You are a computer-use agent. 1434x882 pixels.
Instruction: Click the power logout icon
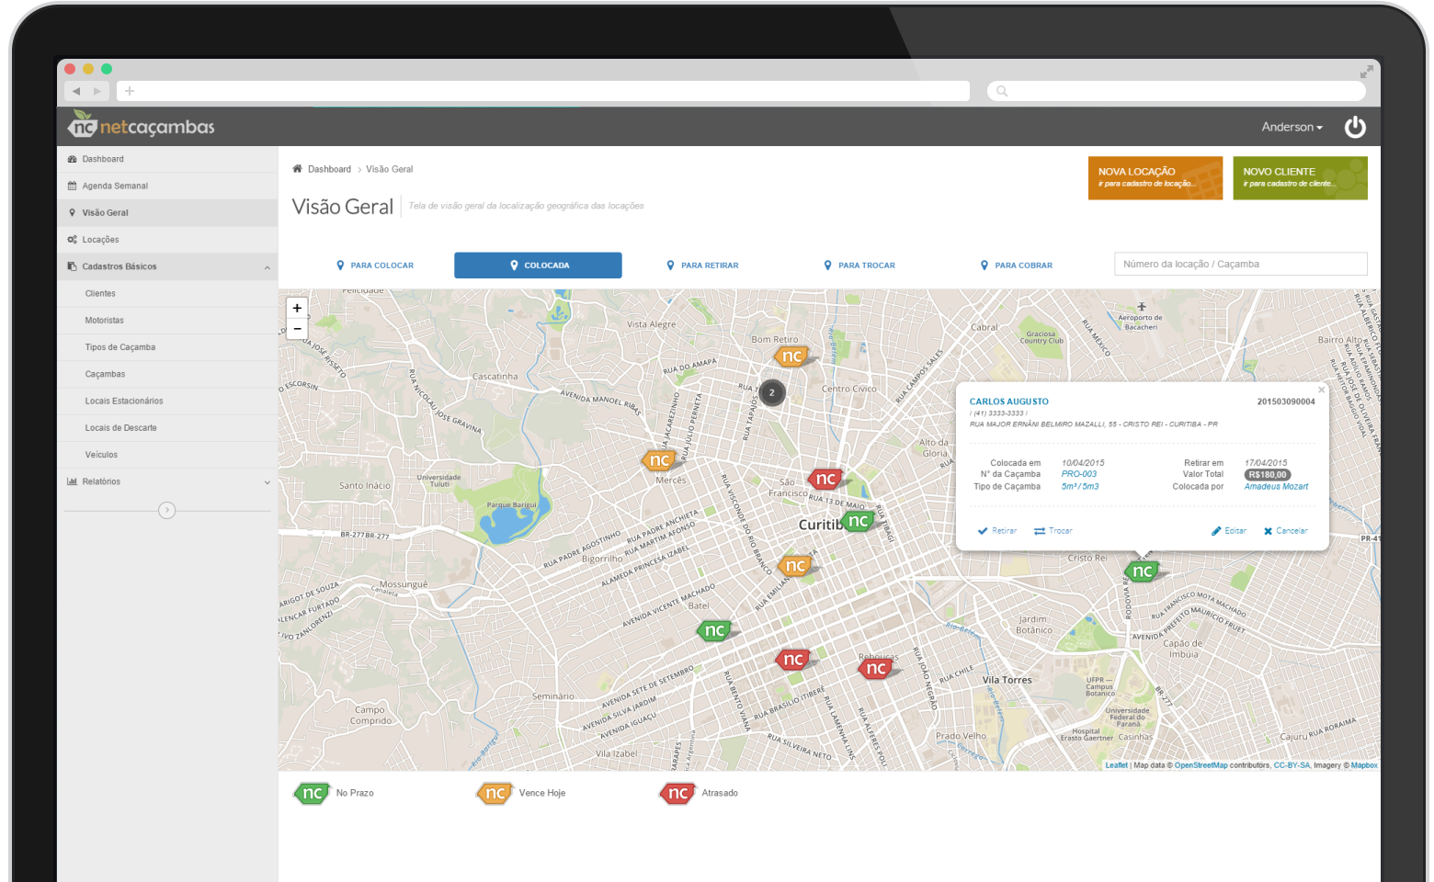tap(1355, 127)
